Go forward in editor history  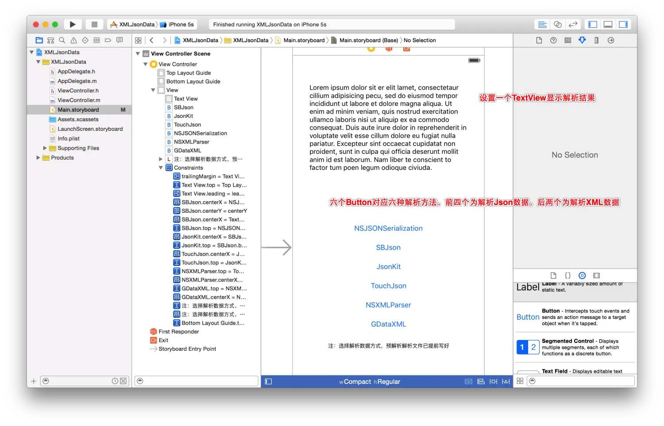click(165, 40)
